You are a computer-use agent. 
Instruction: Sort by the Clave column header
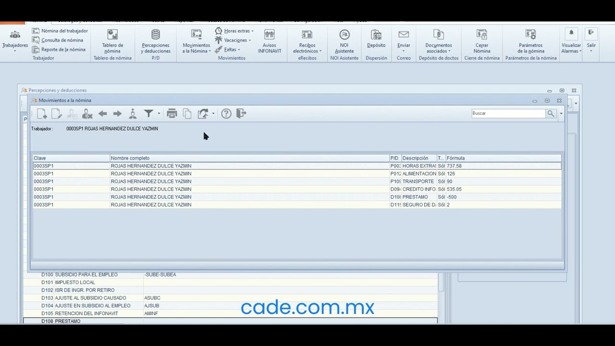point(71,158)
